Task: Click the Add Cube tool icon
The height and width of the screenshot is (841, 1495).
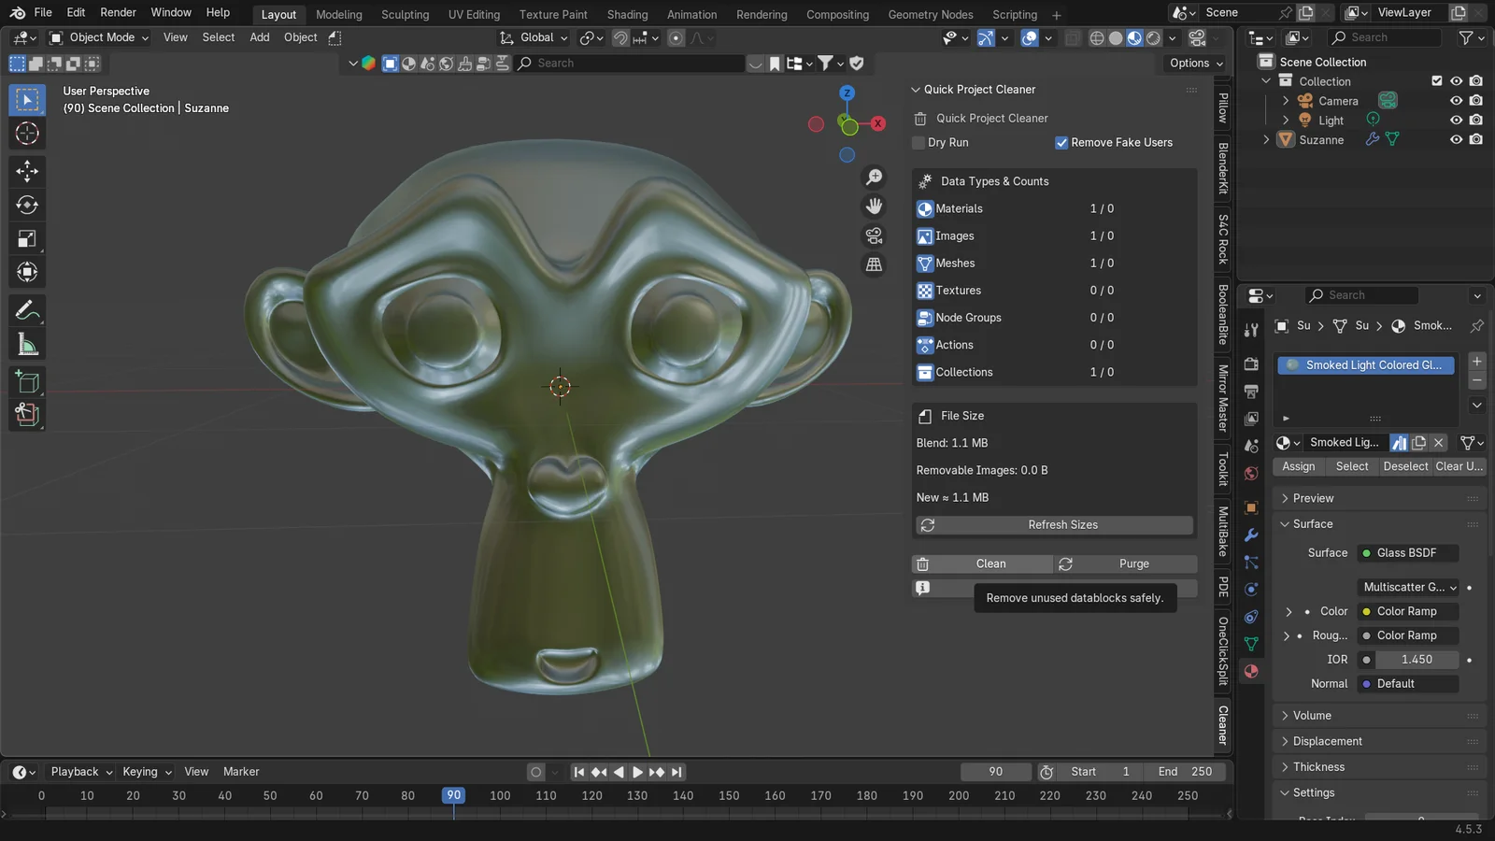Action: click(x=27, y=381)
